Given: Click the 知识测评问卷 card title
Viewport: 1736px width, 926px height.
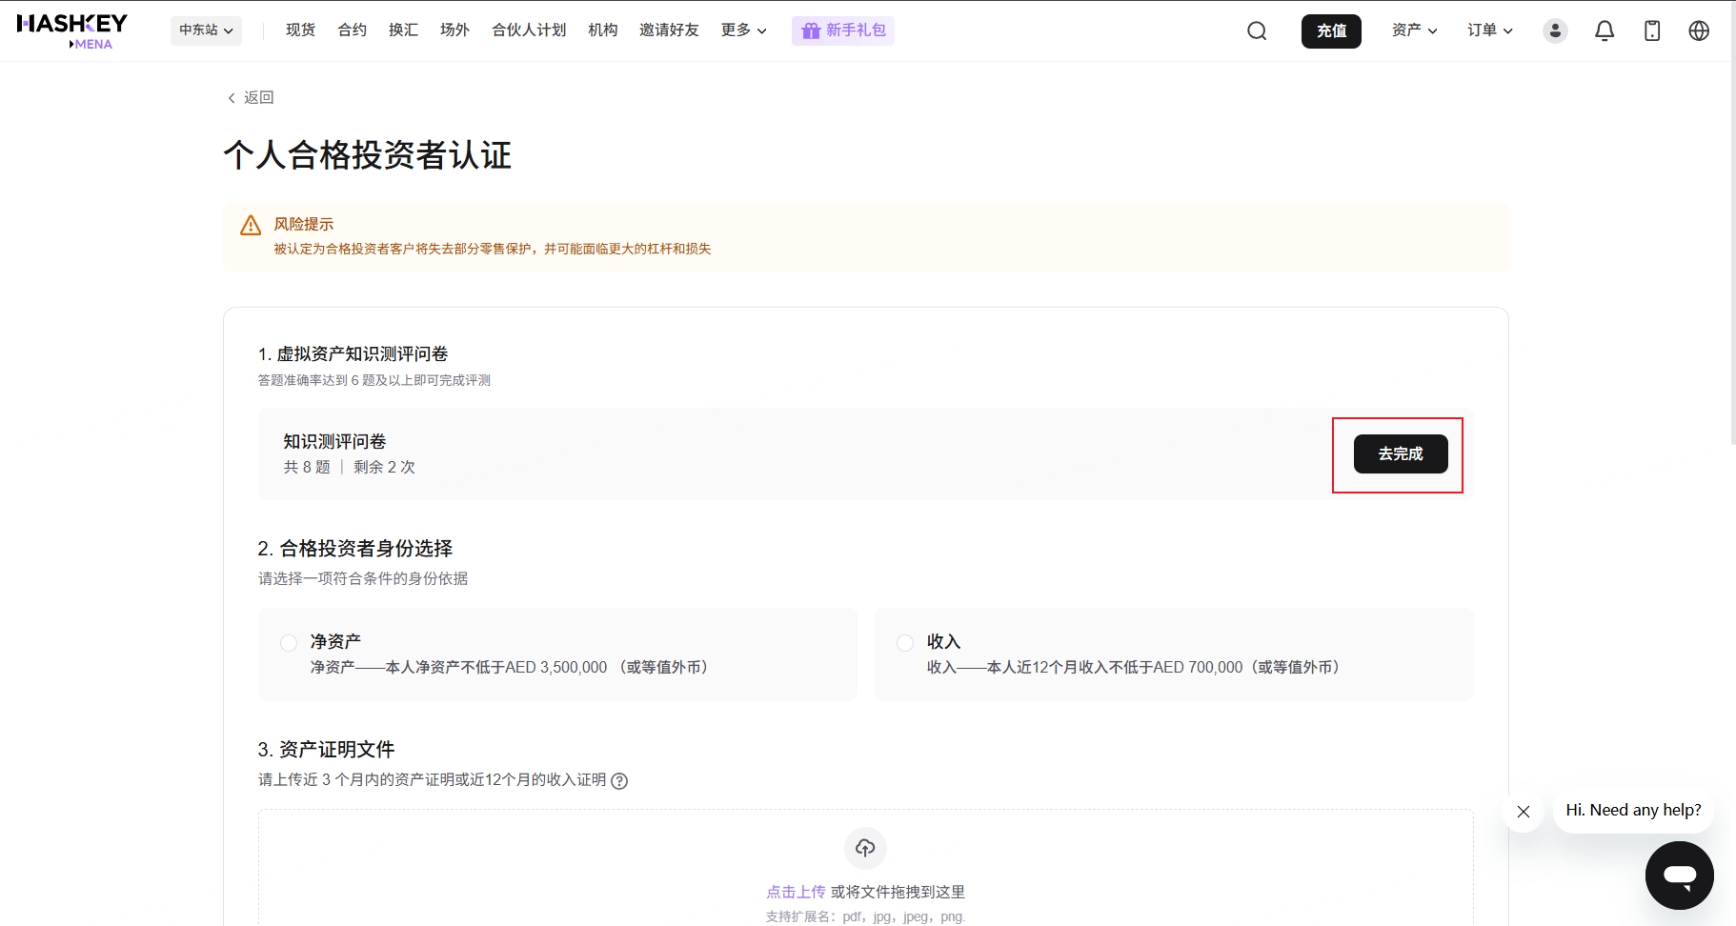Looking at the screenshot, I should tap(334, 441).
